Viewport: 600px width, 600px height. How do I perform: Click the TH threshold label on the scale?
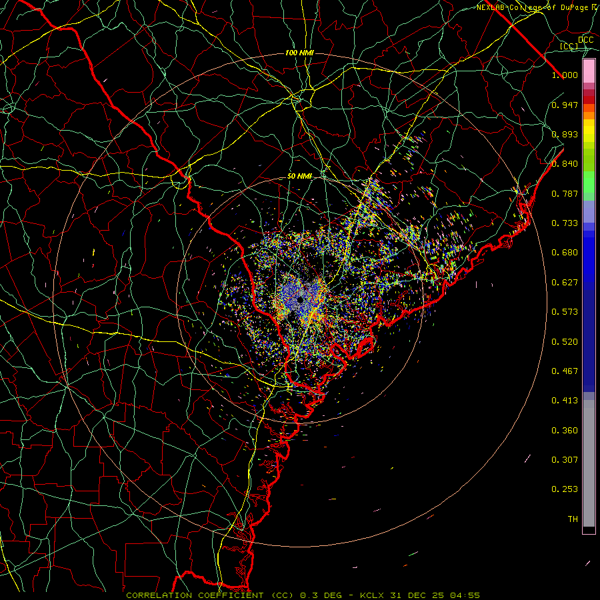click(573, 519)
